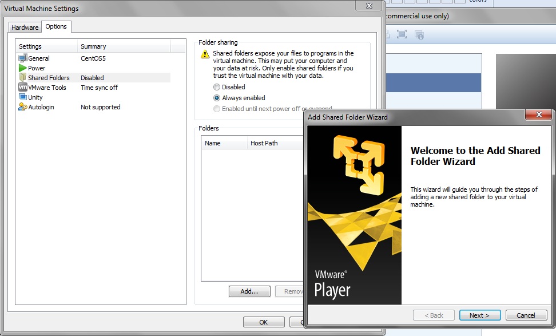The height and width of the screenshot is (336, 556).
Task: Confirm settings with the OK button
Action: coord(263,322)
